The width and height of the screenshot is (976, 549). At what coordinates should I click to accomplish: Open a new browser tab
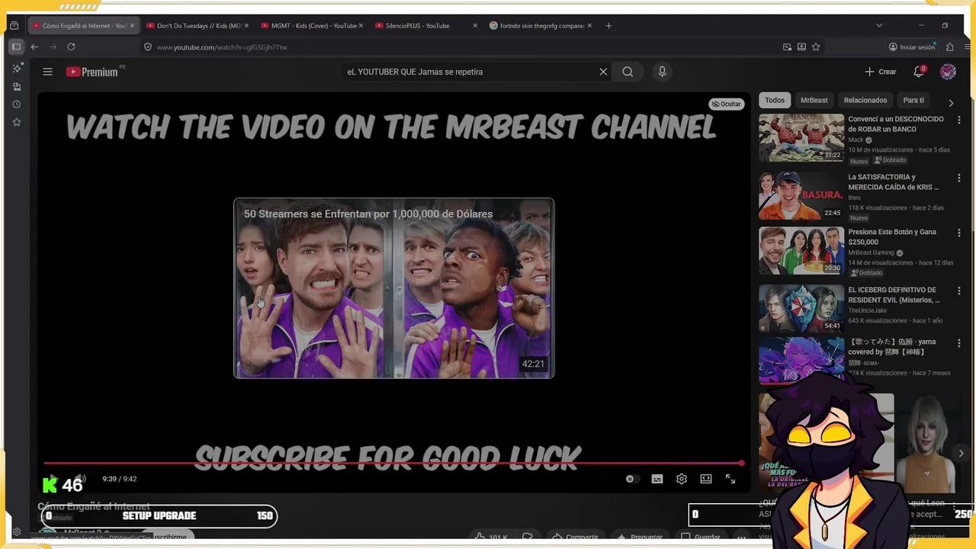coord(608,25)
